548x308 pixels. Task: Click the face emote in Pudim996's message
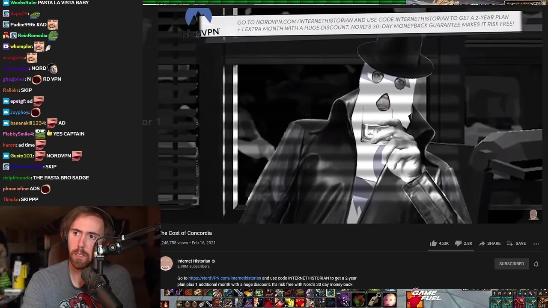pyautogui.click(x=53, y=24)
